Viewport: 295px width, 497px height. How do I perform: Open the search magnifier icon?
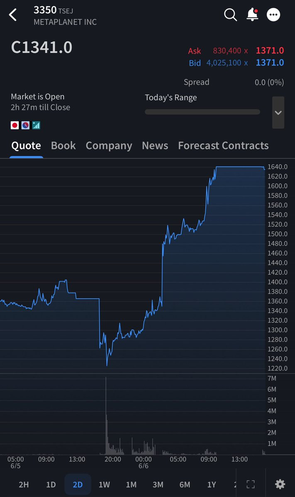tap(230, 15)
